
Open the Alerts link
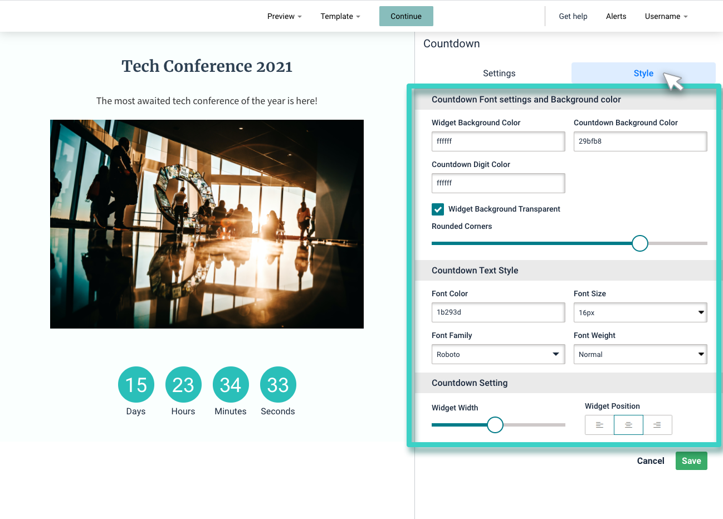click(616, 16)
